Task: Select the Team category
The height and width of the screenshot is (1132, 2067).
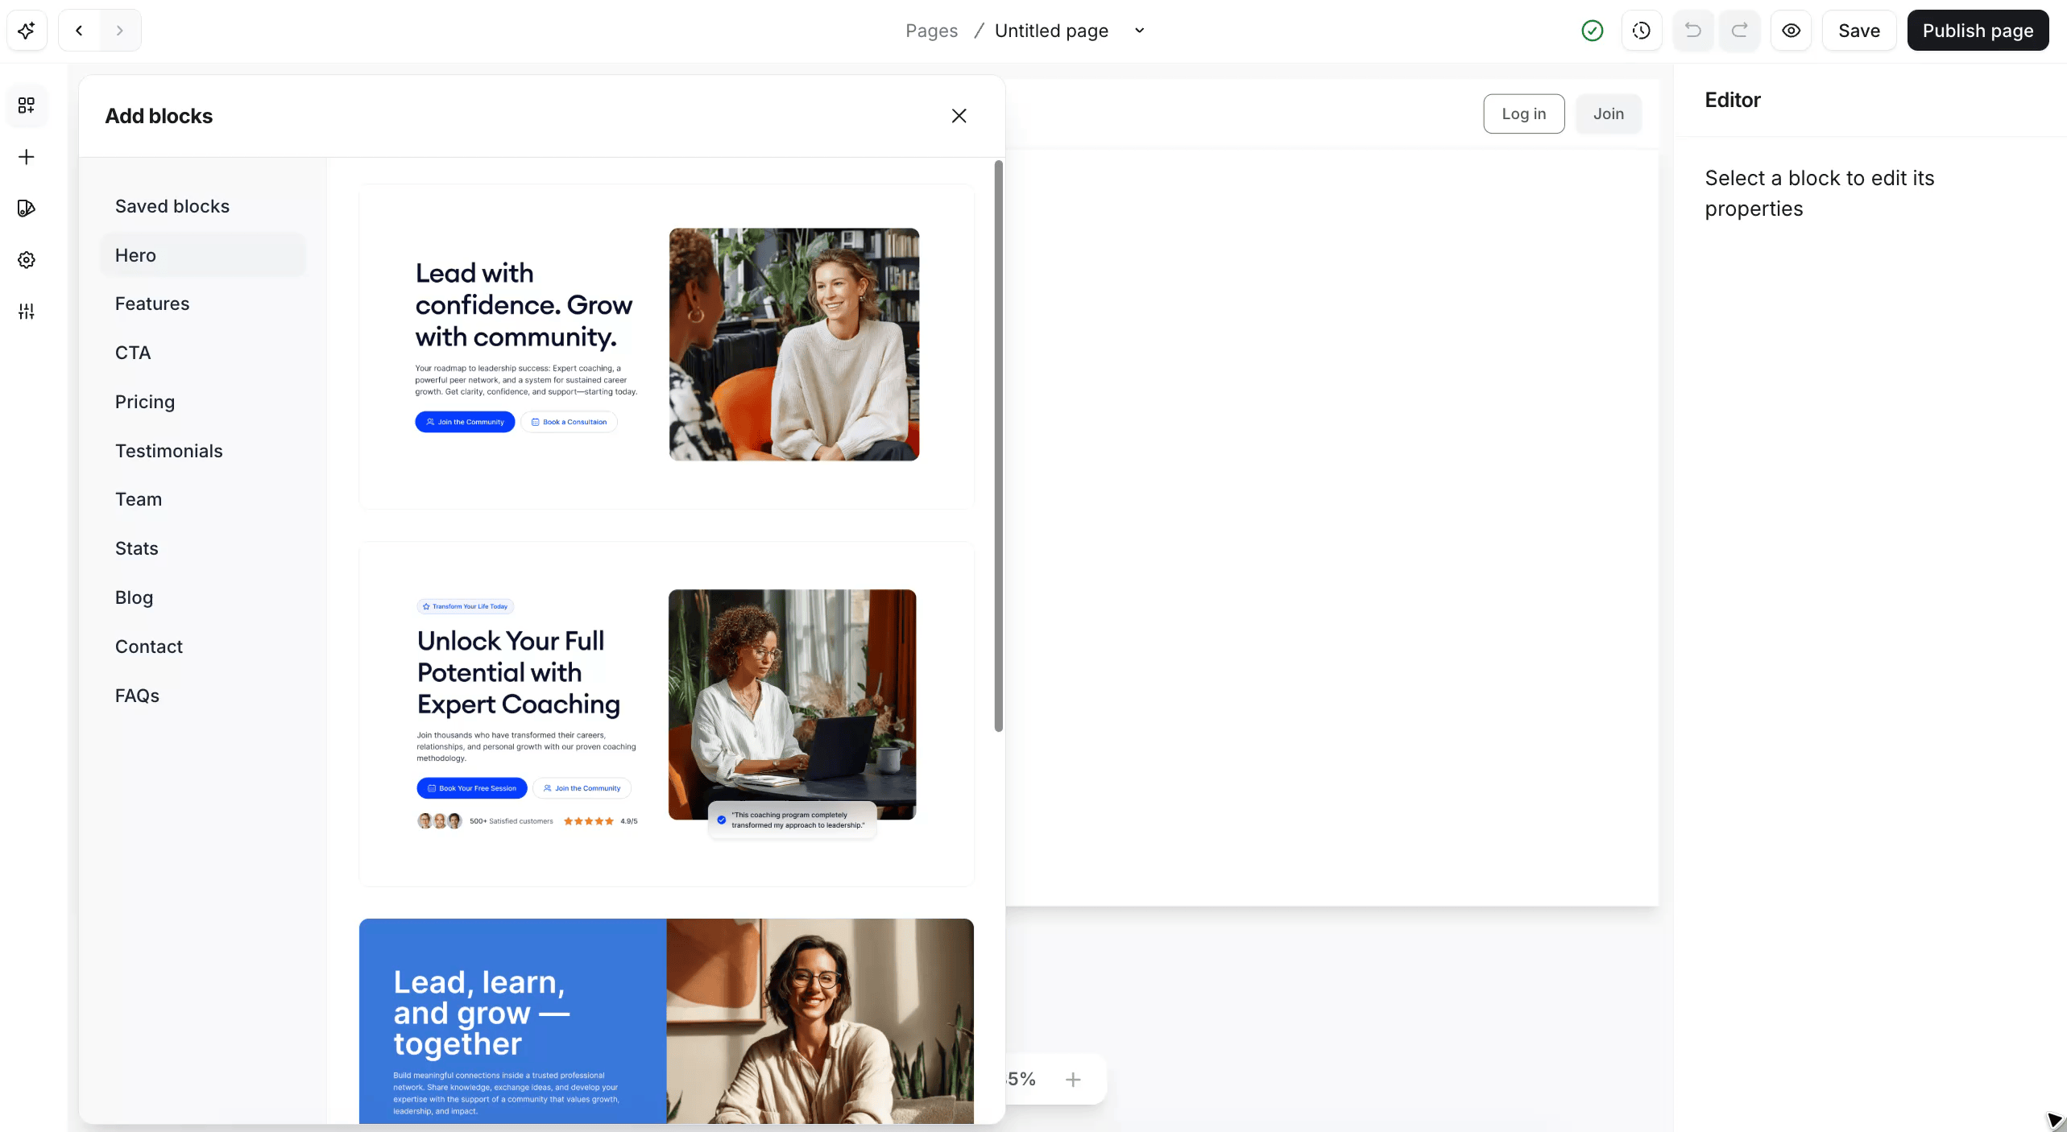Action: pyautogui.click(x=203, y=499)
